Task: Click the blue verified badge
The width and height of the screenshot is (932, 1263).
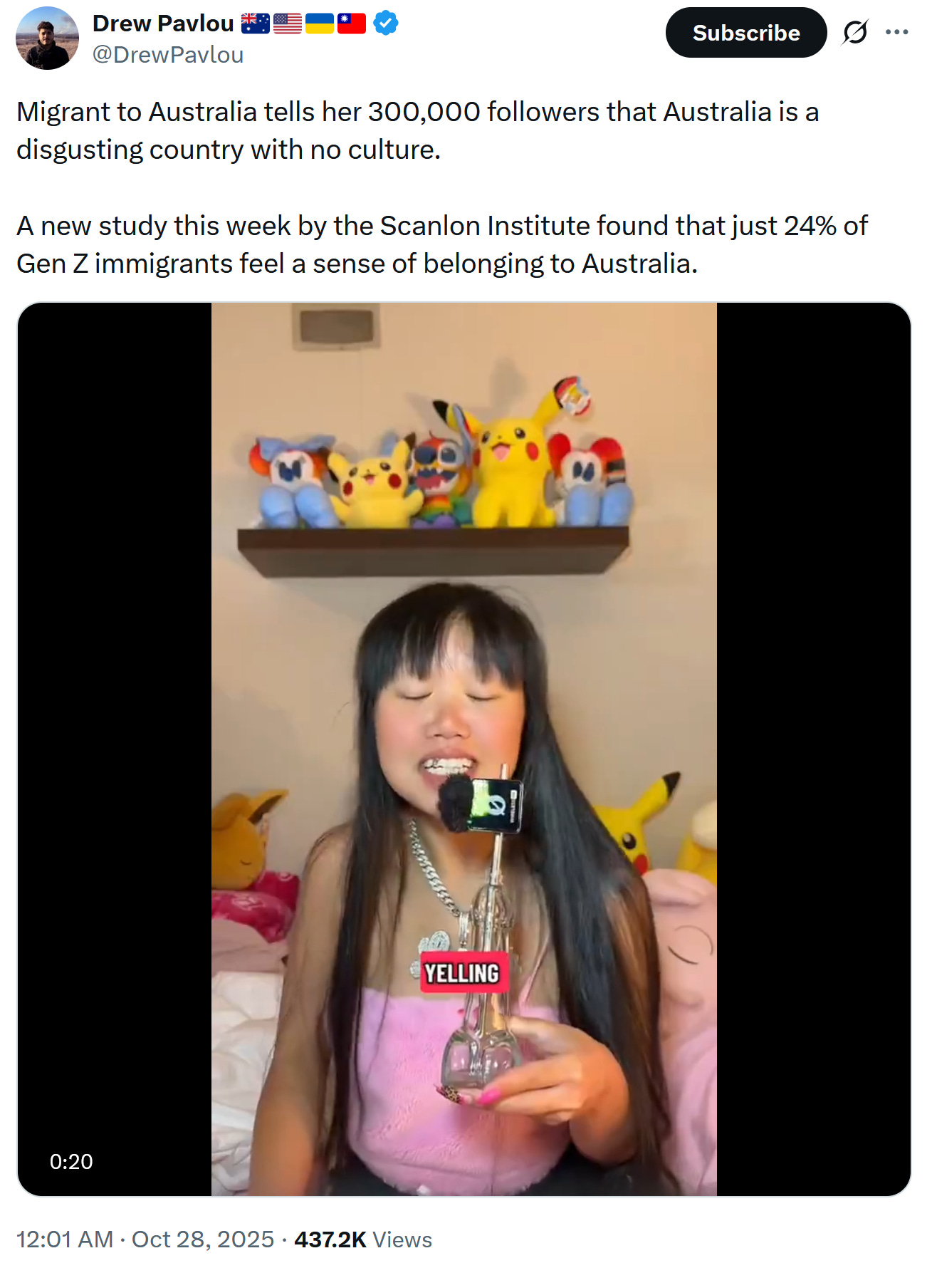Action: click(x=386, y=24)
